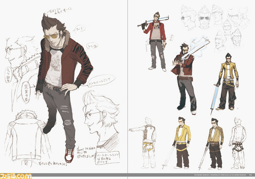Click the head sketch with dark sunglasses lenses
The height and width of the screenshot is (179, 255).
204,17
